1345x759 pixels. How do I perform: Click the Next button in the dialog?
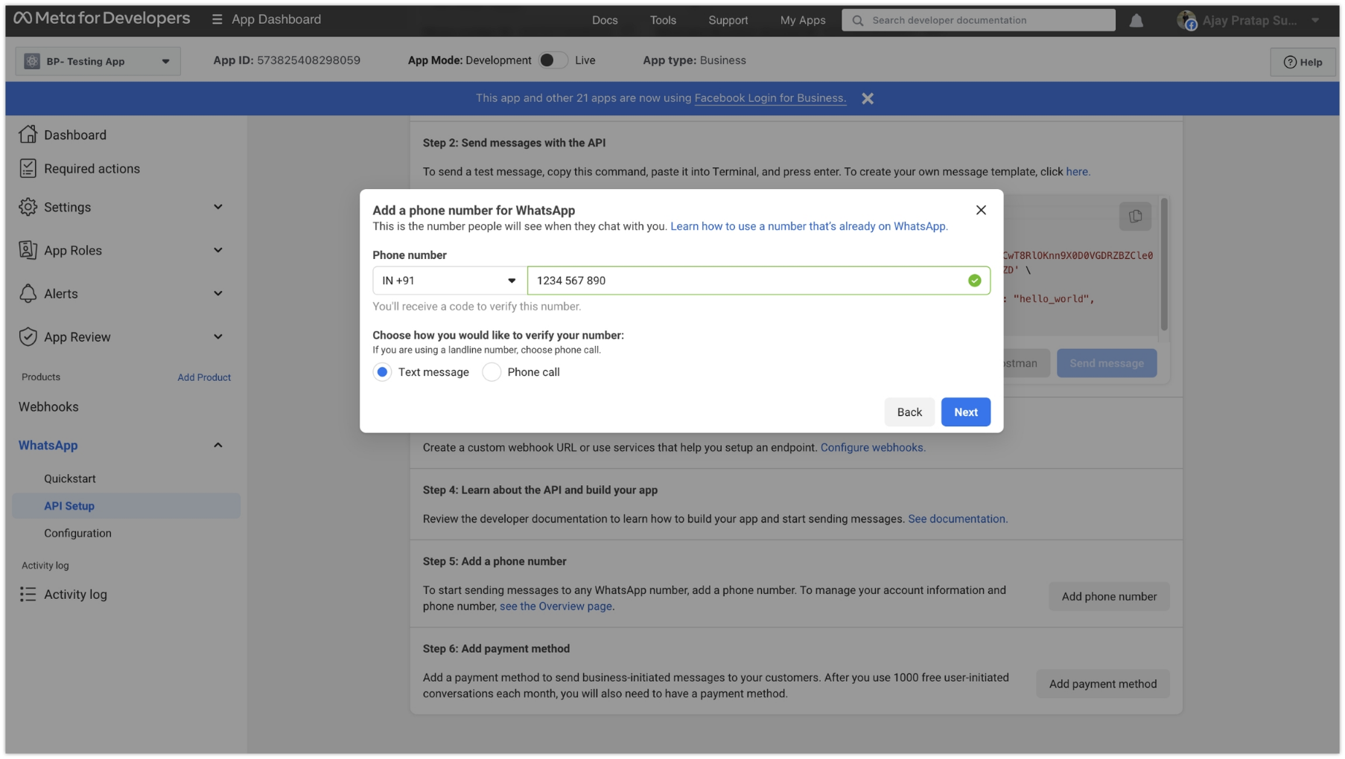tap(965, 412)
